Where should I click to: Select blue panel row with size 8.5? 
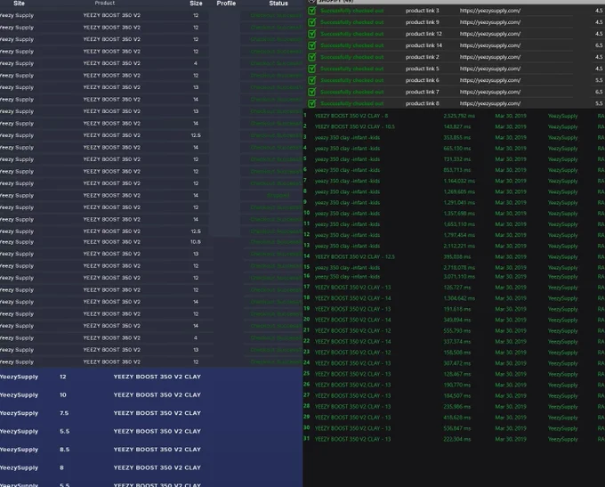151,450
